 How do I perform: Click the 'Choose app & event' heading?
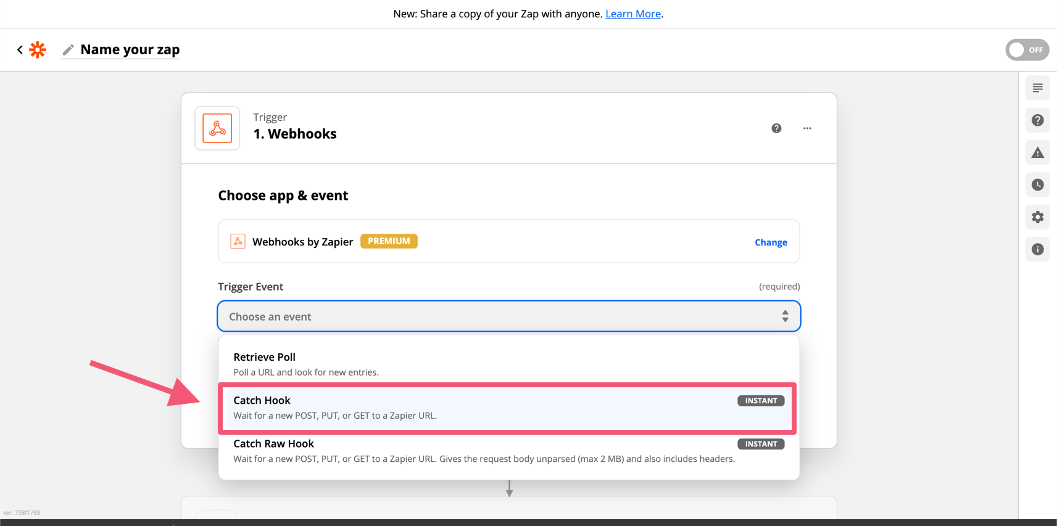283,195
